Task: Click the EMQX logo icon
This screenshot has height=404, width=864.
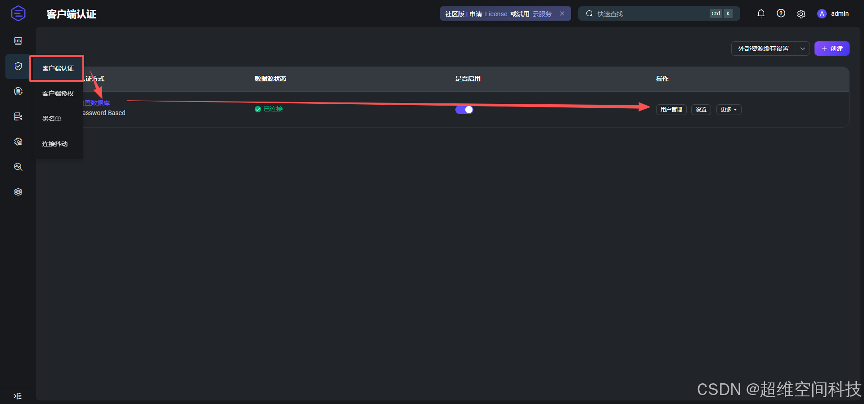Action: coord(18,13)
